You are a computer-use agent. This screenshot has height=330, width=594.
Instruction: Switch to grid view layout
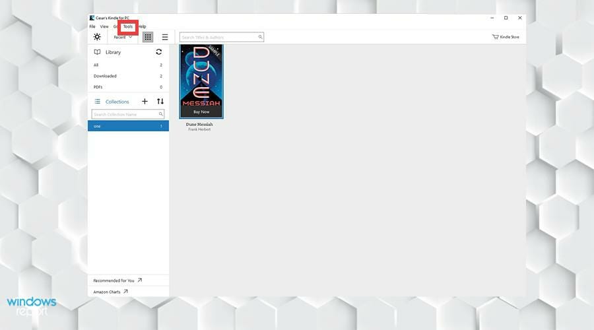click(148, 37)
